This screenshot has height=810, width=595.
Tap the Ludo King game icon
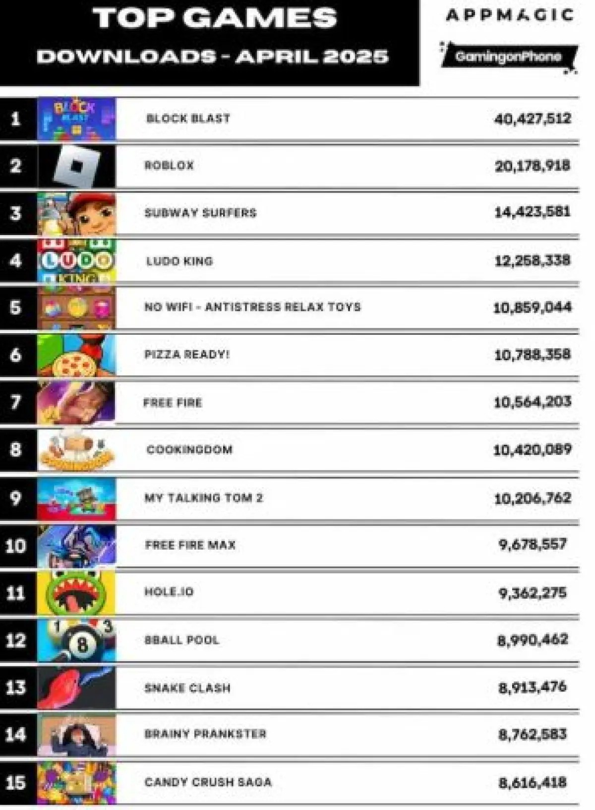(76, 261)
